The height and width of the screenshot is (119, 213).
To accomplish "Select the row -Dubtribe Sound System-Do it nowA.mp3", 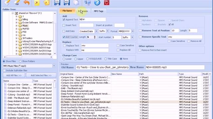I will (x=134, y=105).
